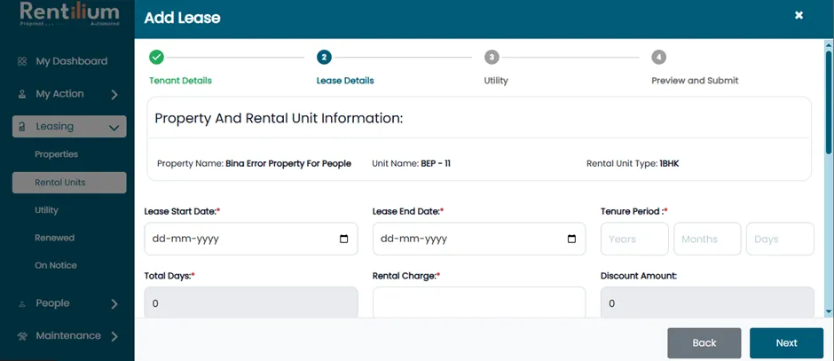The image size is (834, 361).
Task: Click the Leasing lock icon
Action: (22, 127)
